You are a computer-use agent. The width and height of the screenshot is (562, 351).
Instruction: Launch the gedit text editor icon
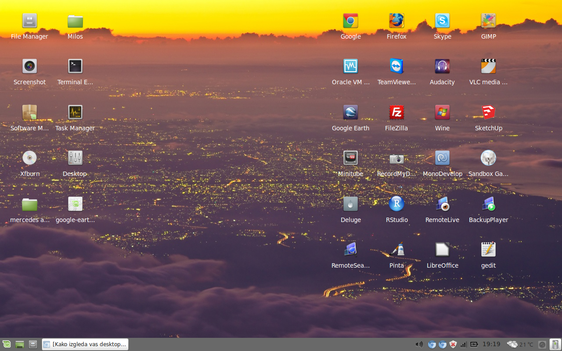(x=488, y=250)
